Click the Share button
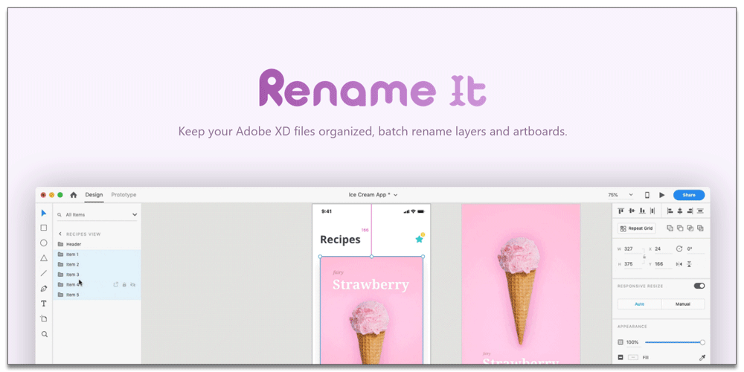 coord(689,195)
